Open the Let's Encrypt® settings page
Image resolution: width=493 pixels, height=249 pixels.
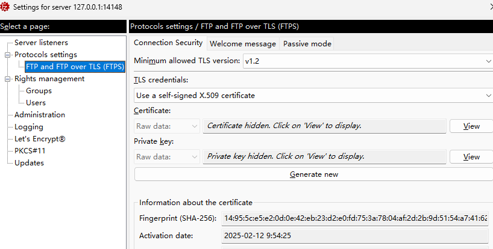point(40,139)
